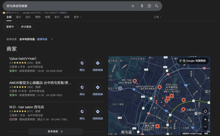Viewport: 220px width, 136px height.
Task: Click the 台中市西屯區 location text
Action: [x=27, y=39]
